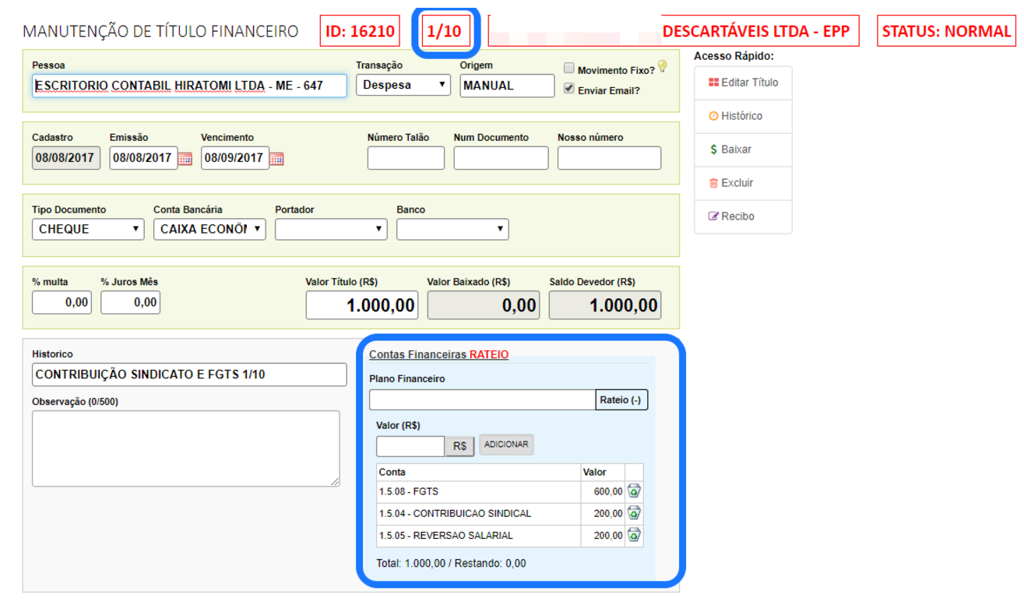Expand the Tipo Documento dropdown set to CHEQUE
The image size is (1024, 605).
[88, 229]
